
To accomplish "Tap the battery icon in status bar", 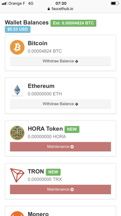I will point(115,3).
